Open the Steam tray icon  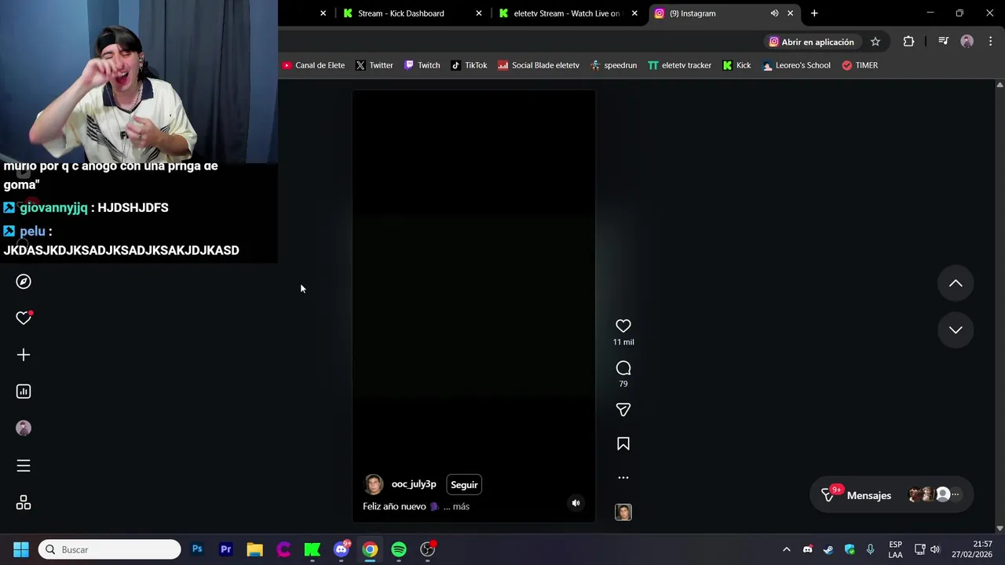click(x=828, y=549)
